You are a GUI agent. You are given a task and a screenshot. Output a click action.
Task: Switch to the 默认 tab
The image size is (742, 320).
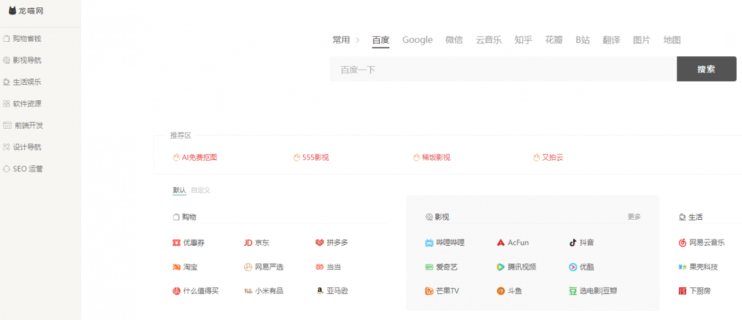(179, 190)
